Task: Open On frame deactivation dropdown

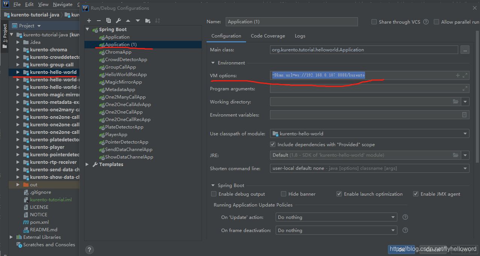Action: tap(337, 230)
